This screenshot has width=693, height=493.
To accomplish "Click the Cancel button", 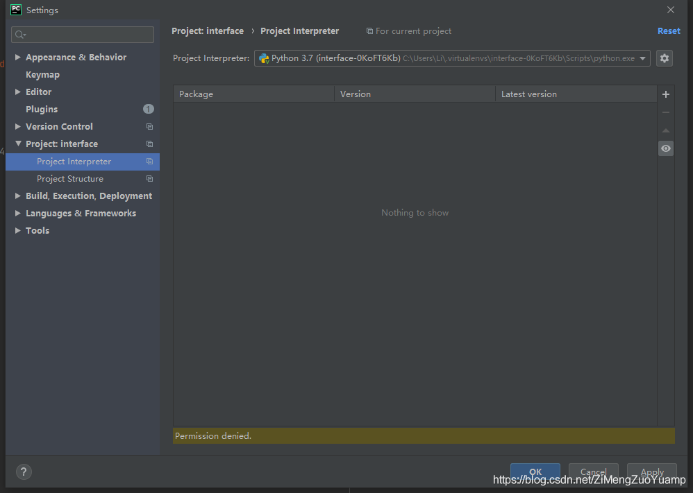I will (x=593, y=472).
